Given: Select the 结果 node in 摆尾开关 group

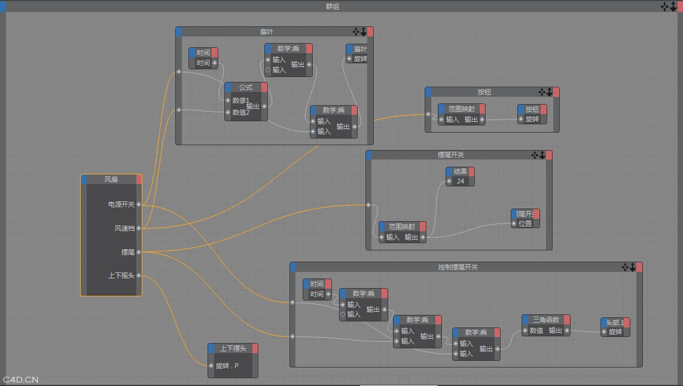Looking at the screenshot, I should [460, 173].
